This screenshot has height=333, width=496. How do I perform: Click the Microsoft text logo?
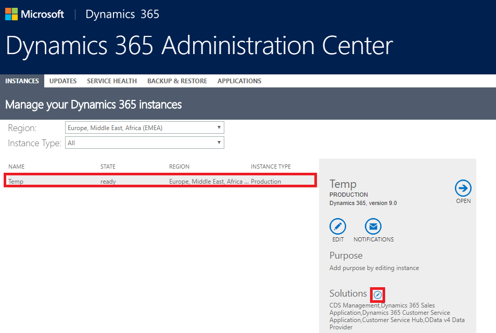tap(42, 14)
